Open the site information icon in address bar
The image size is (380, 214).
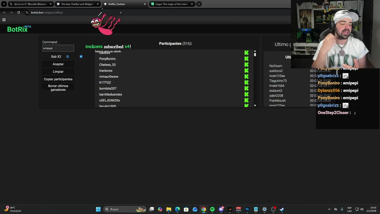27,12
